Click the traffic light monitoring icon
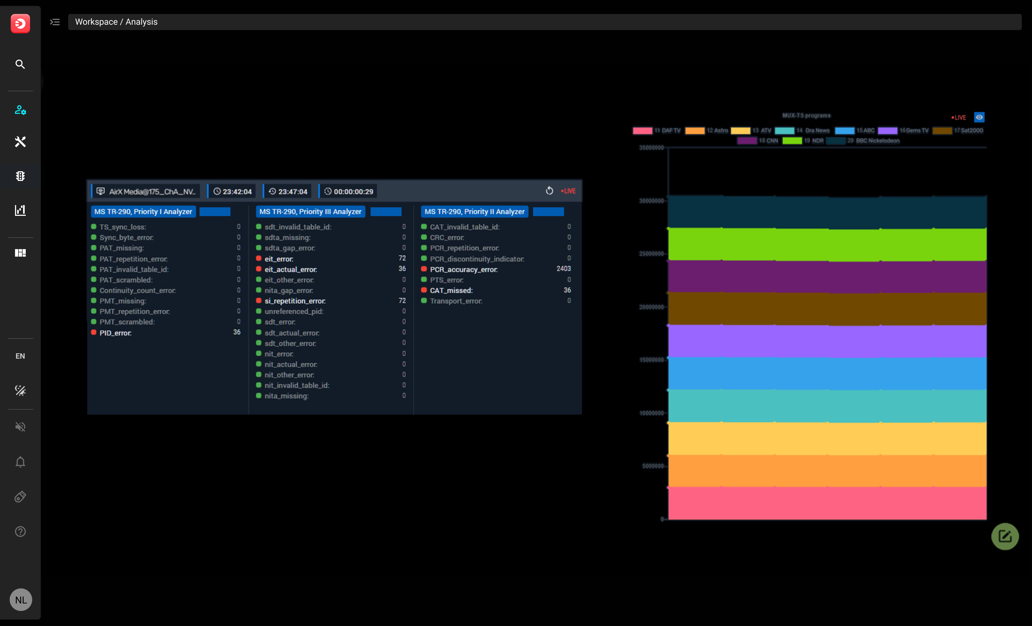 pos(20,176)
